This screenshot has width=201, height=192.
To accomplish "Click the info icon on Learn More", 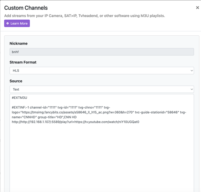I will [8, 23].
